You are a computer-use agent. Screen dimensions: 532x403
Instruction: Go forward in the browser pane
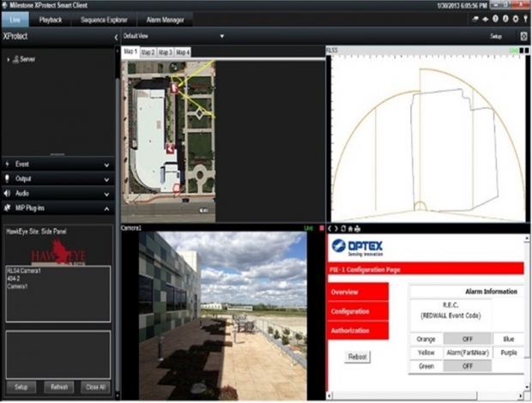(x=336, y=229)
